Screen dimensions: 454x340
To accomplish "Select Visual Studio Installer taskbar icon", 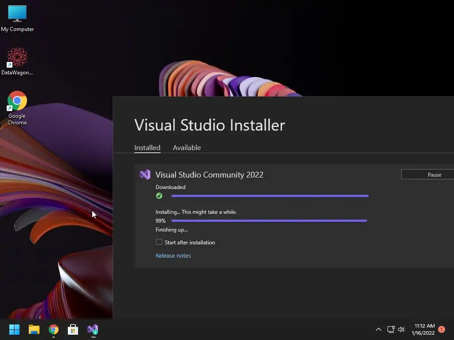I will pos(93,329).
